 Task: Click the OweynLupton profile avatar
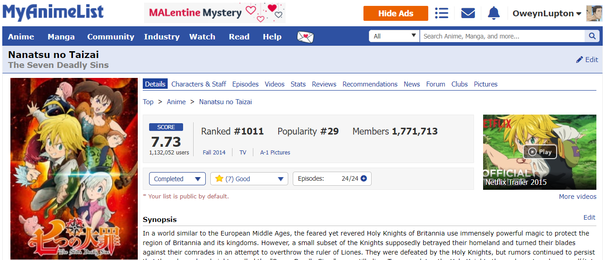point(594,14)
